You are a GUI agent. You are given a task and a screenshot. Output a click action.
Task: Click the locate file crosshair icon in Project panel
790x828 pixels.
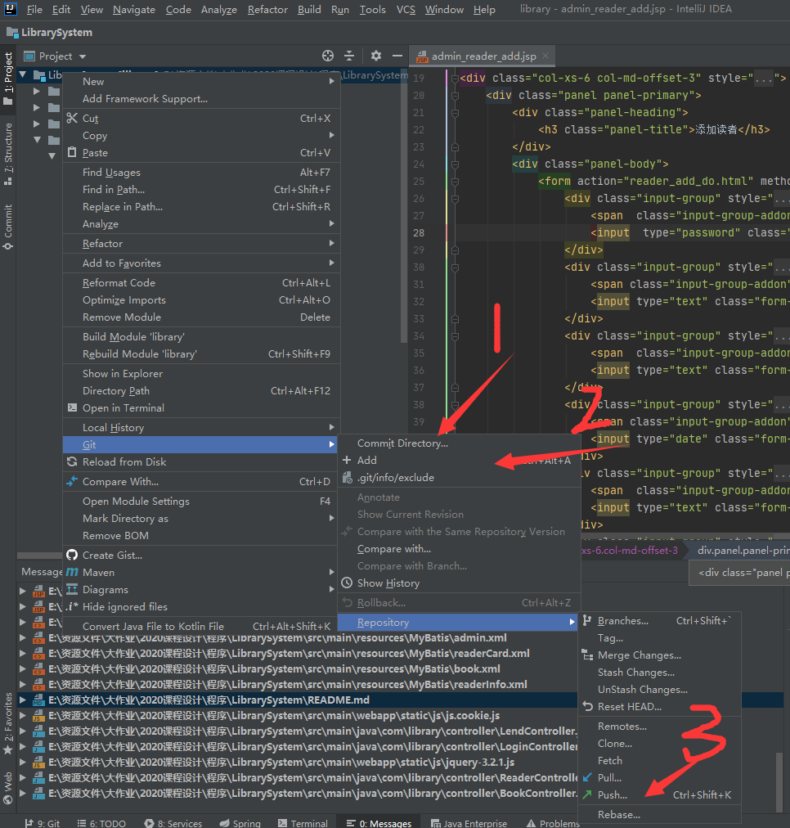(x=328, y=56)
